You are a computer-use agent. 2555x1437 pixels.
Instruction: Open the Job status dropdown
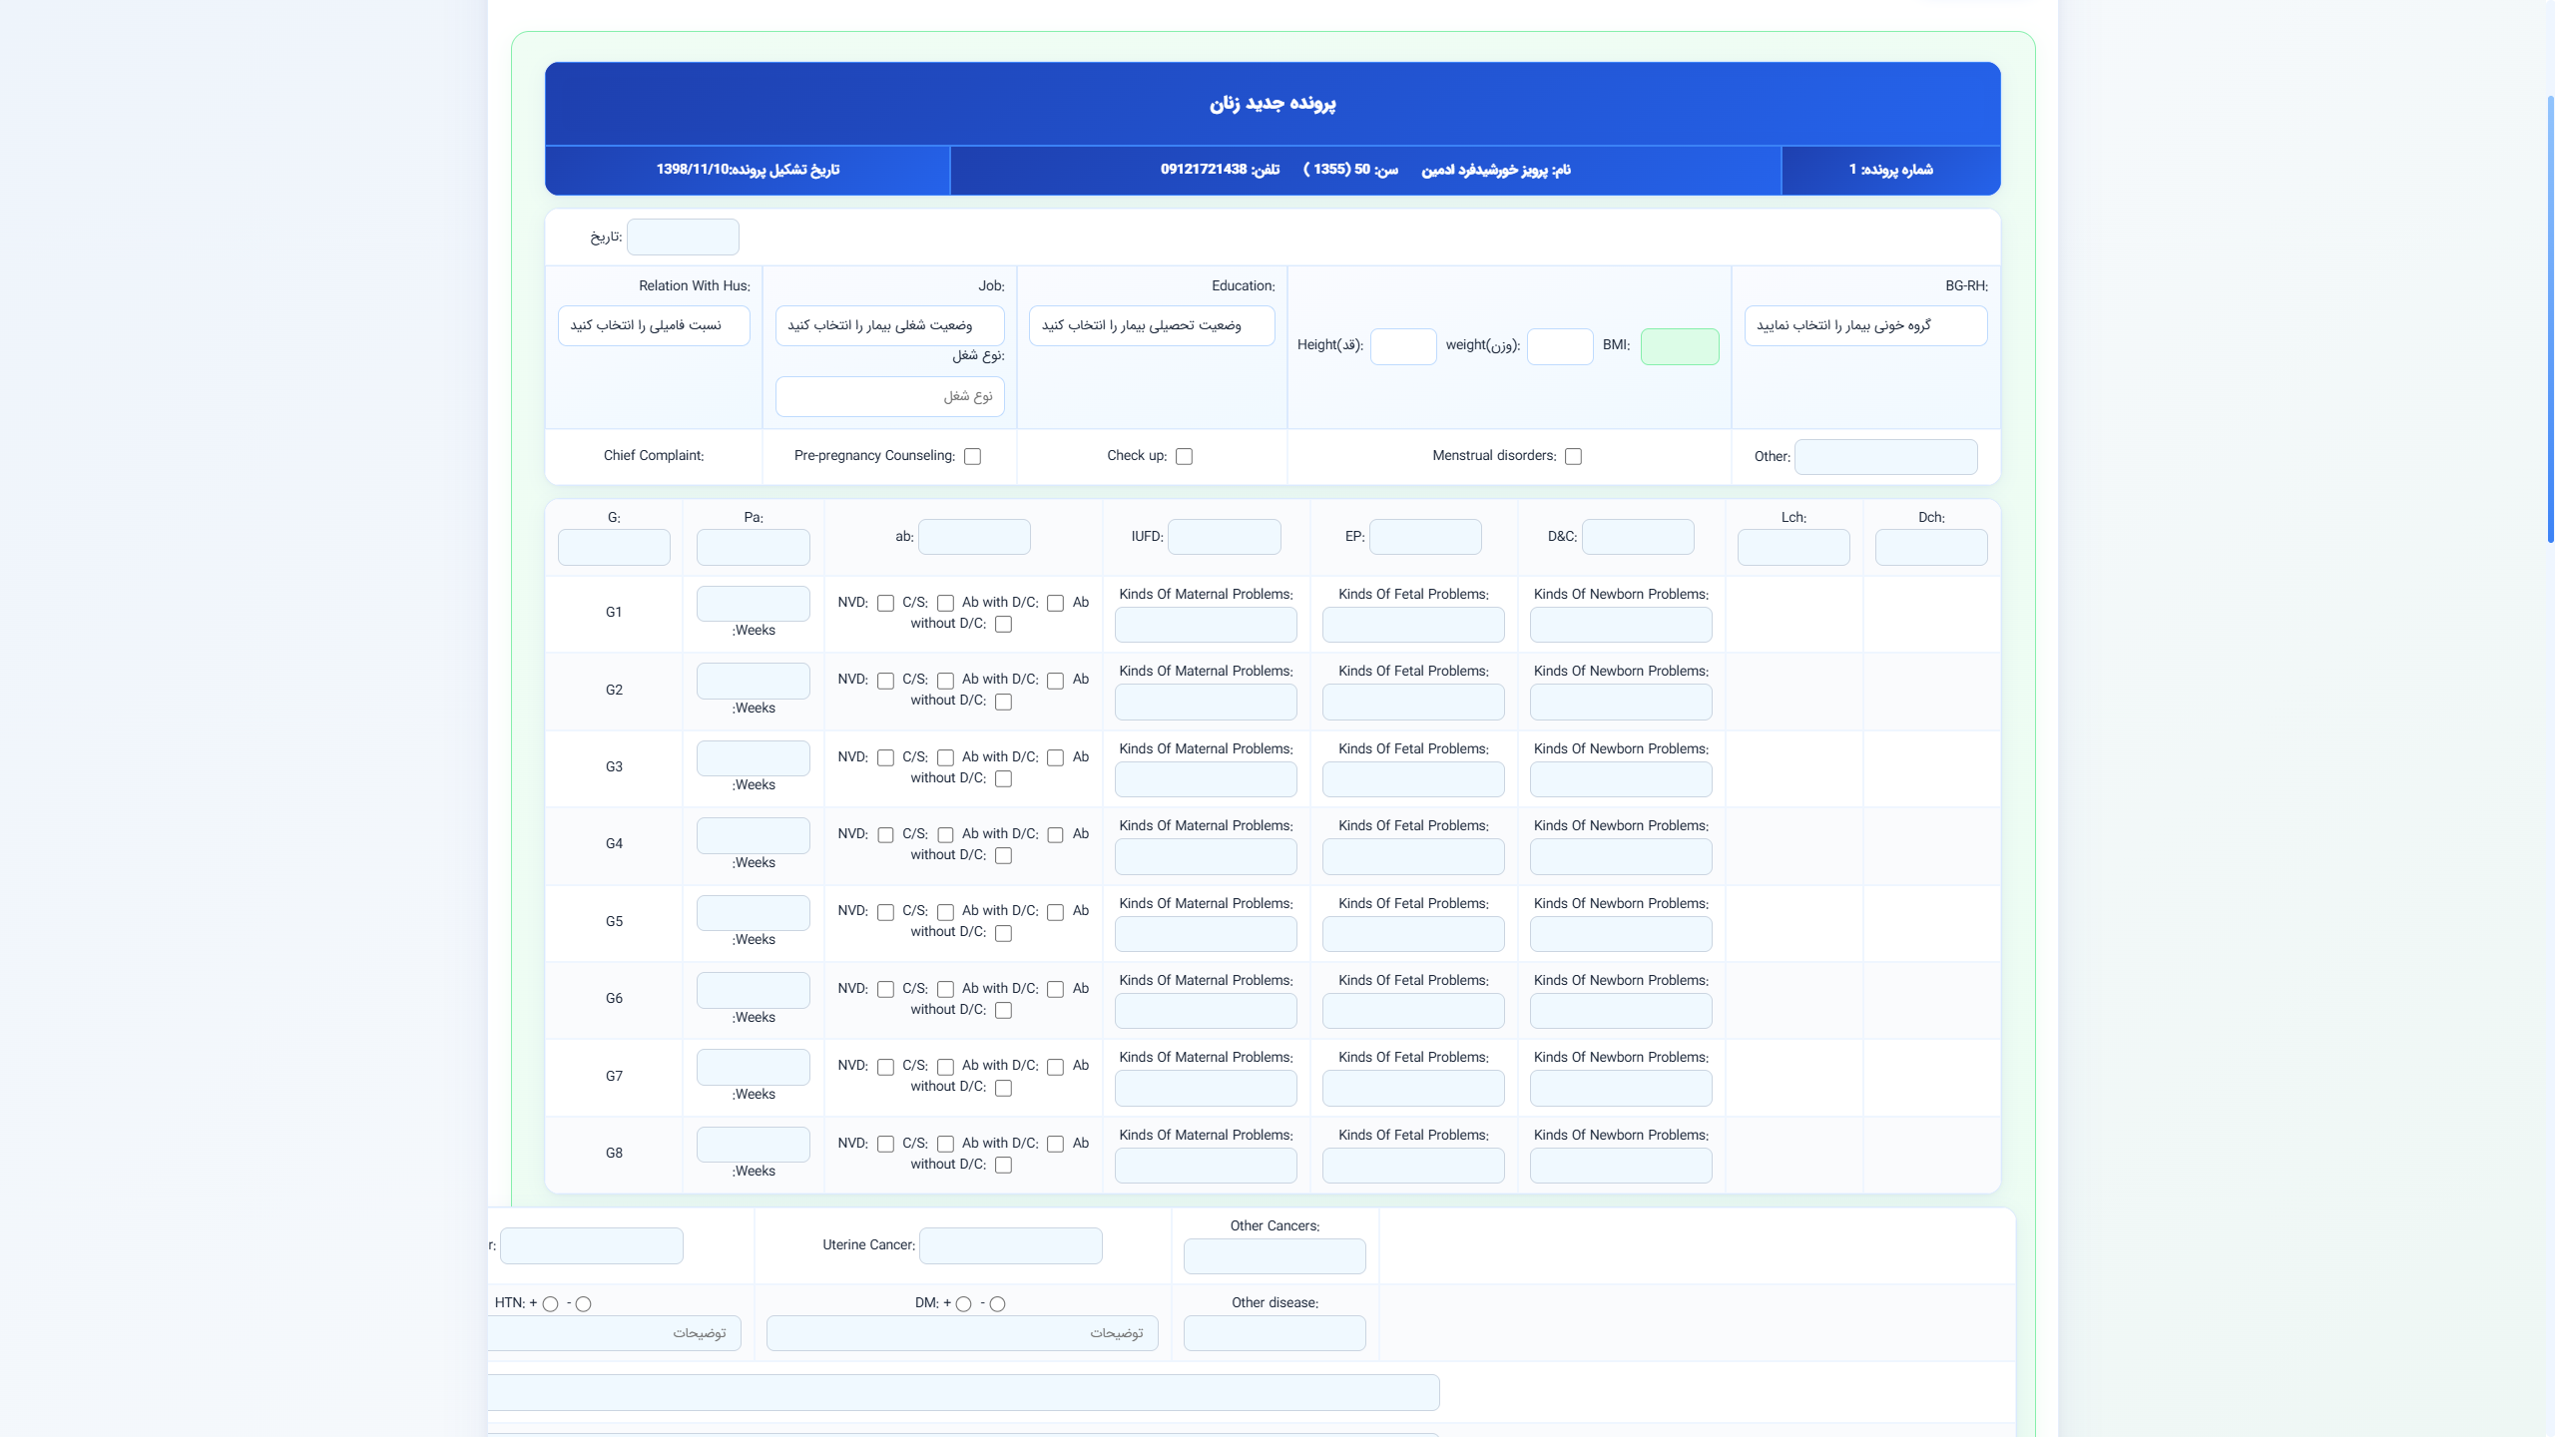tap(889, 325)
